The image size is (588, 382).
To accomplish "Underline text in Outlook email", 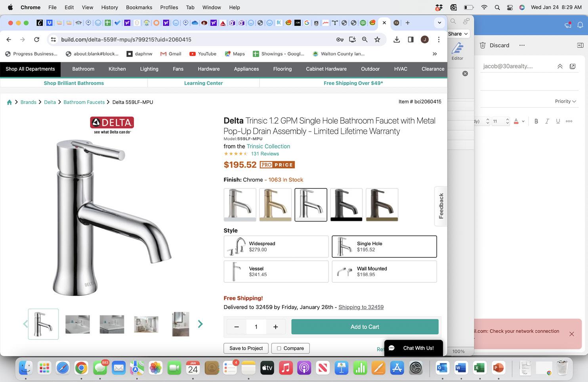I will click(558, 121).
